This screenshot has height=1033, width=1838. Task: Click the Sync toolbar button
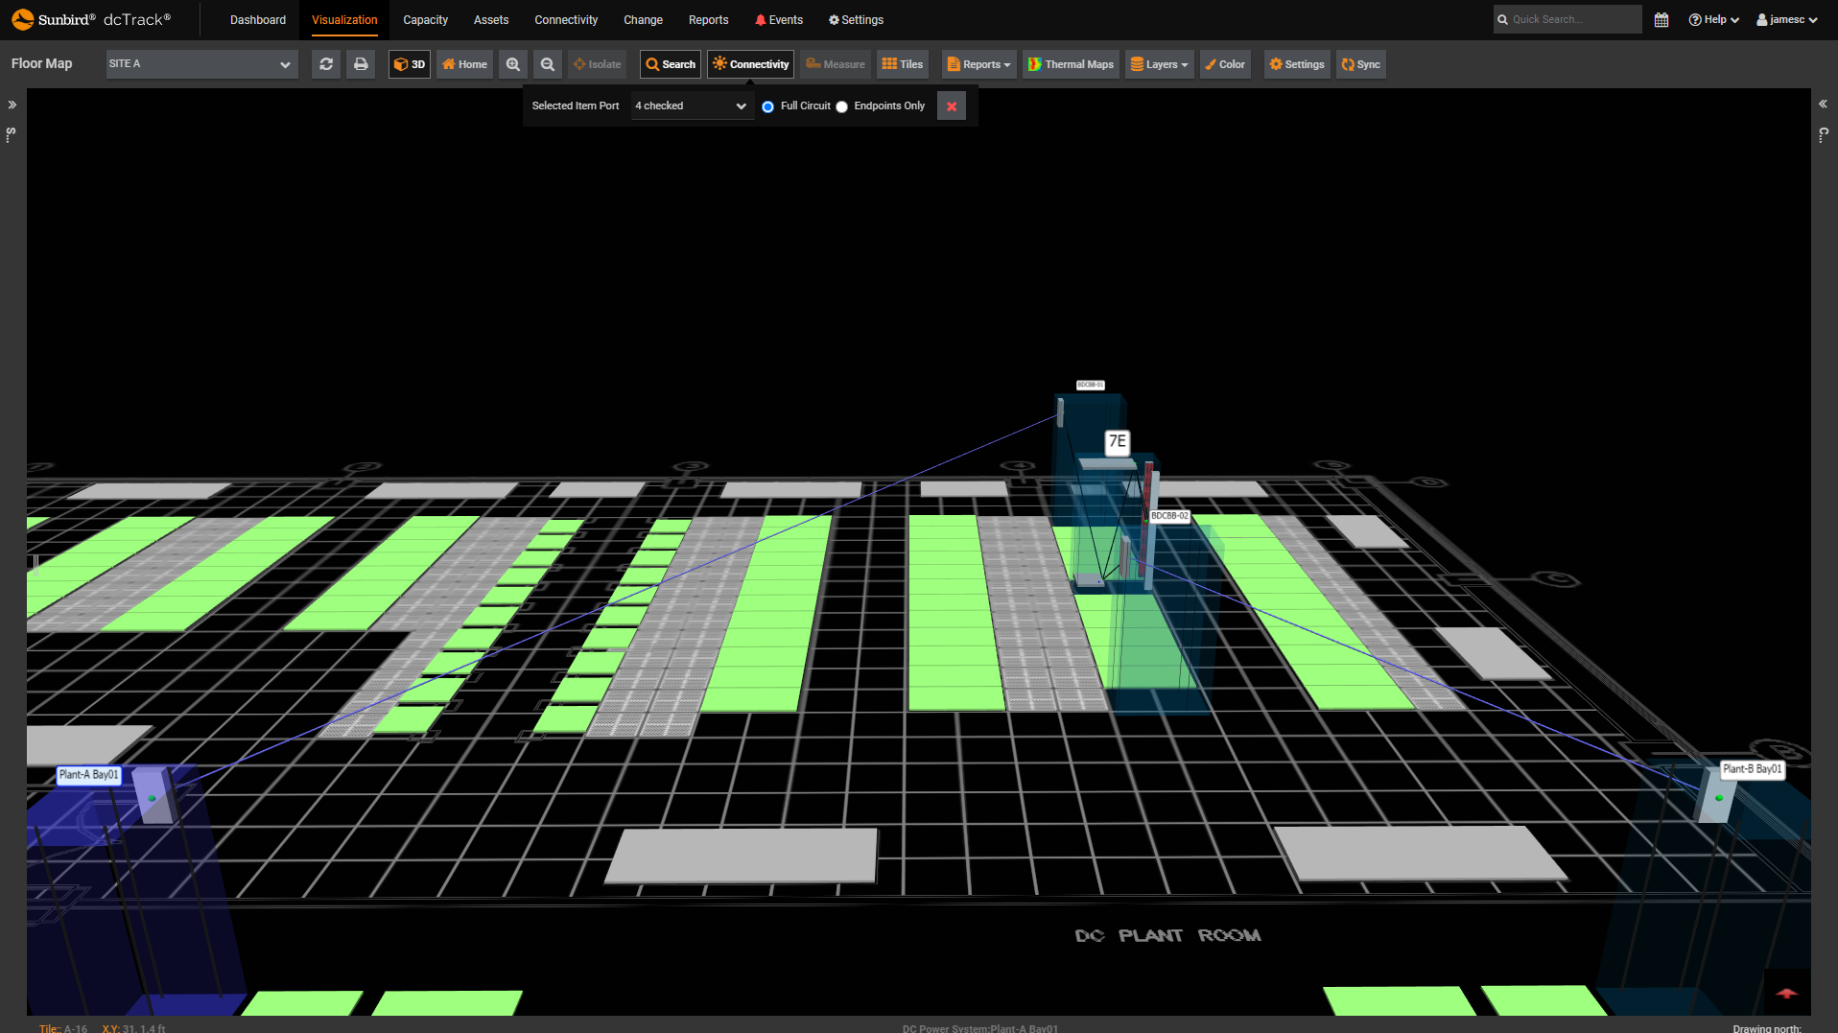(1360, 64)
